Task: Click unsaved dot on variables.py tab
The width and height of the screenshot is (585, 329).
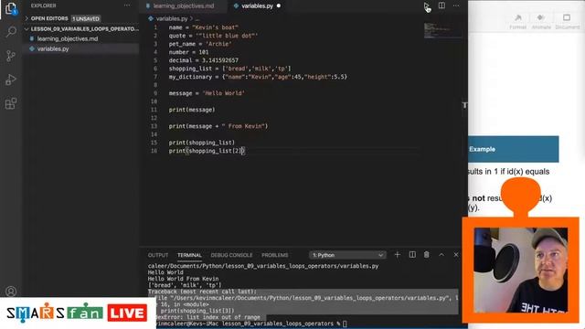Action: (x=279, y=6)
